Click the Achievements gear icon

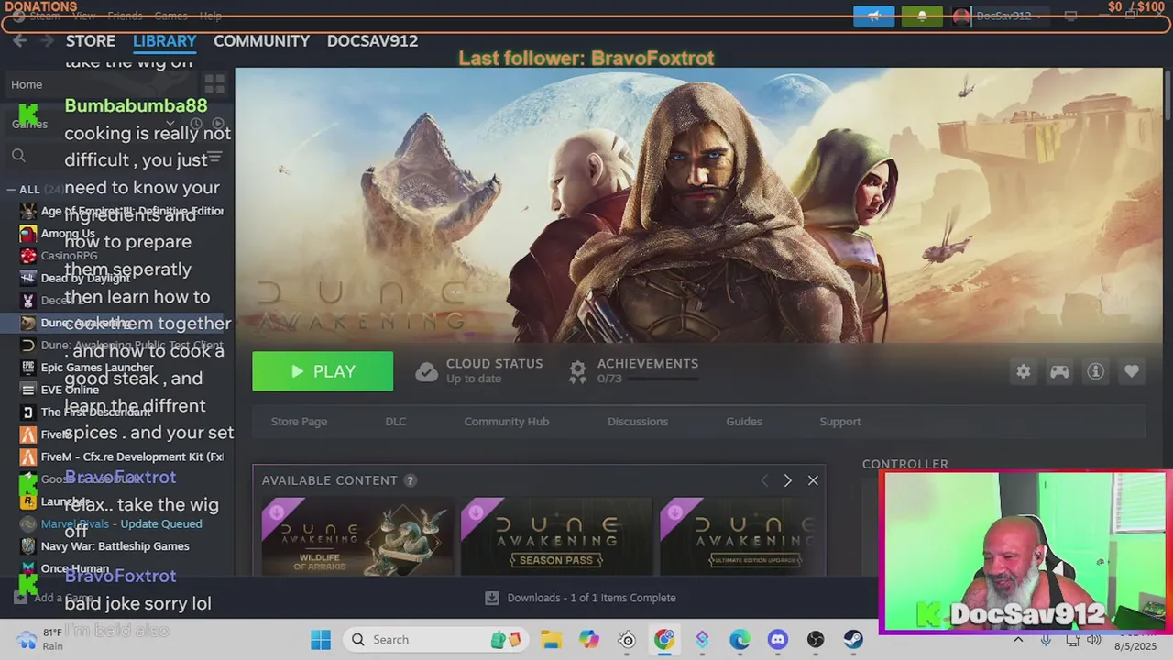coord(577,371)
